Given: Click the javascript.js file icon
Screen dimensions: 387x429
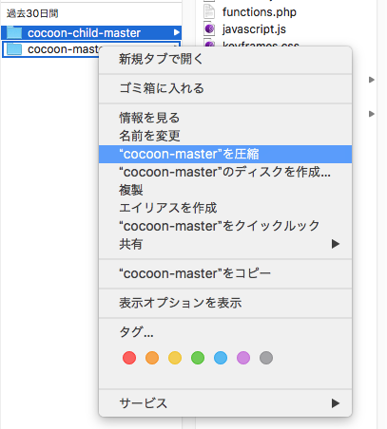Looking at the screenshot, I should coord(209,28).
